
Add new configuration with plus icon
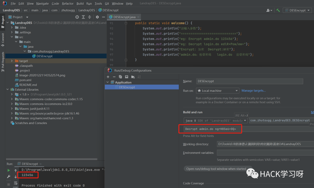click(x=108, y=77)
